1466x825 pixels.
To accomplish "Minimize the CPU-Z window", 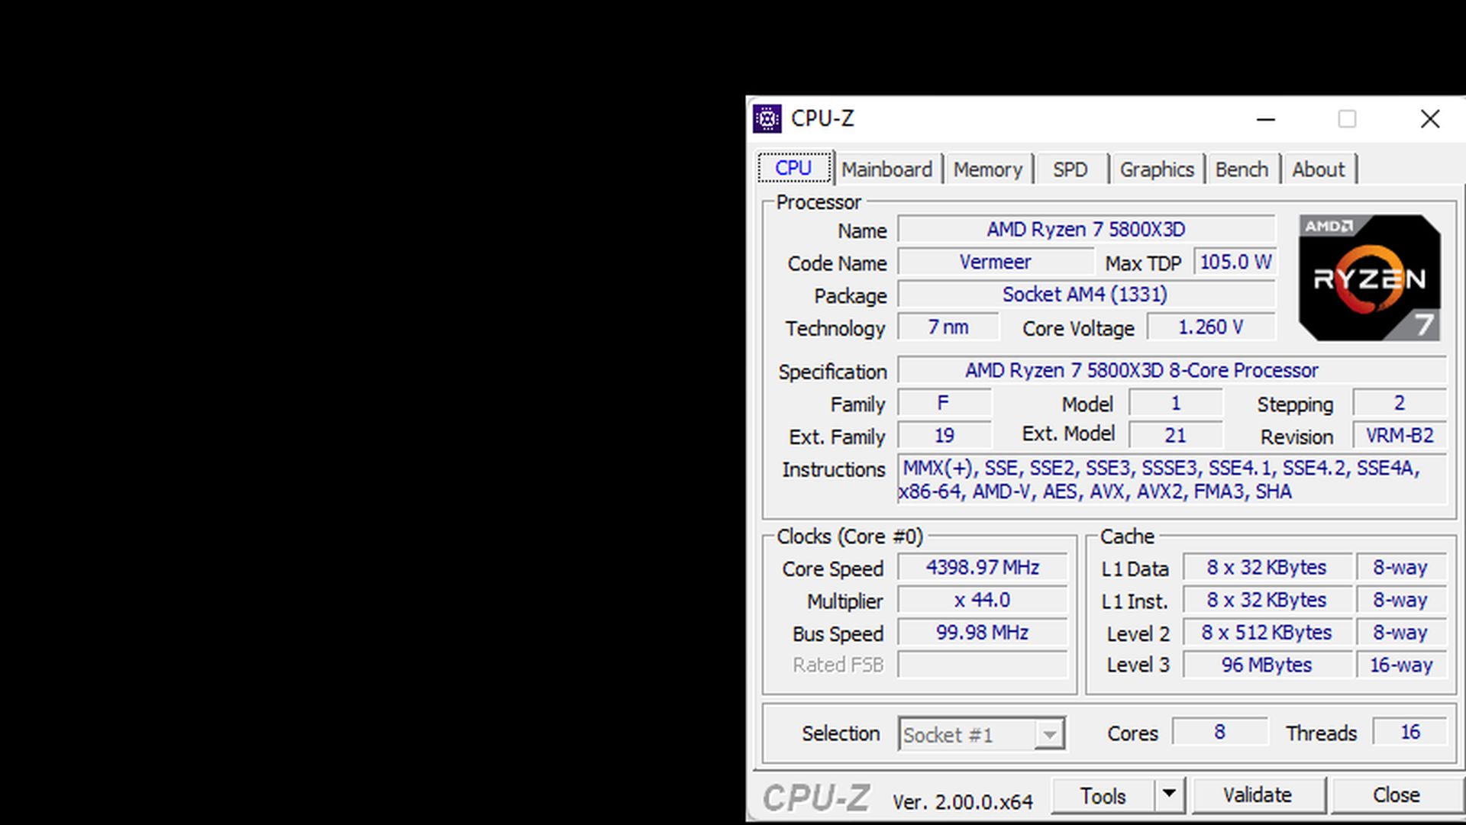I will tap(1265, 119).
